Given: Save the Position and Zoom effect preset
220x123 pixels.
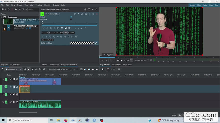Looking at the screenshot, I should coord(86,14).
